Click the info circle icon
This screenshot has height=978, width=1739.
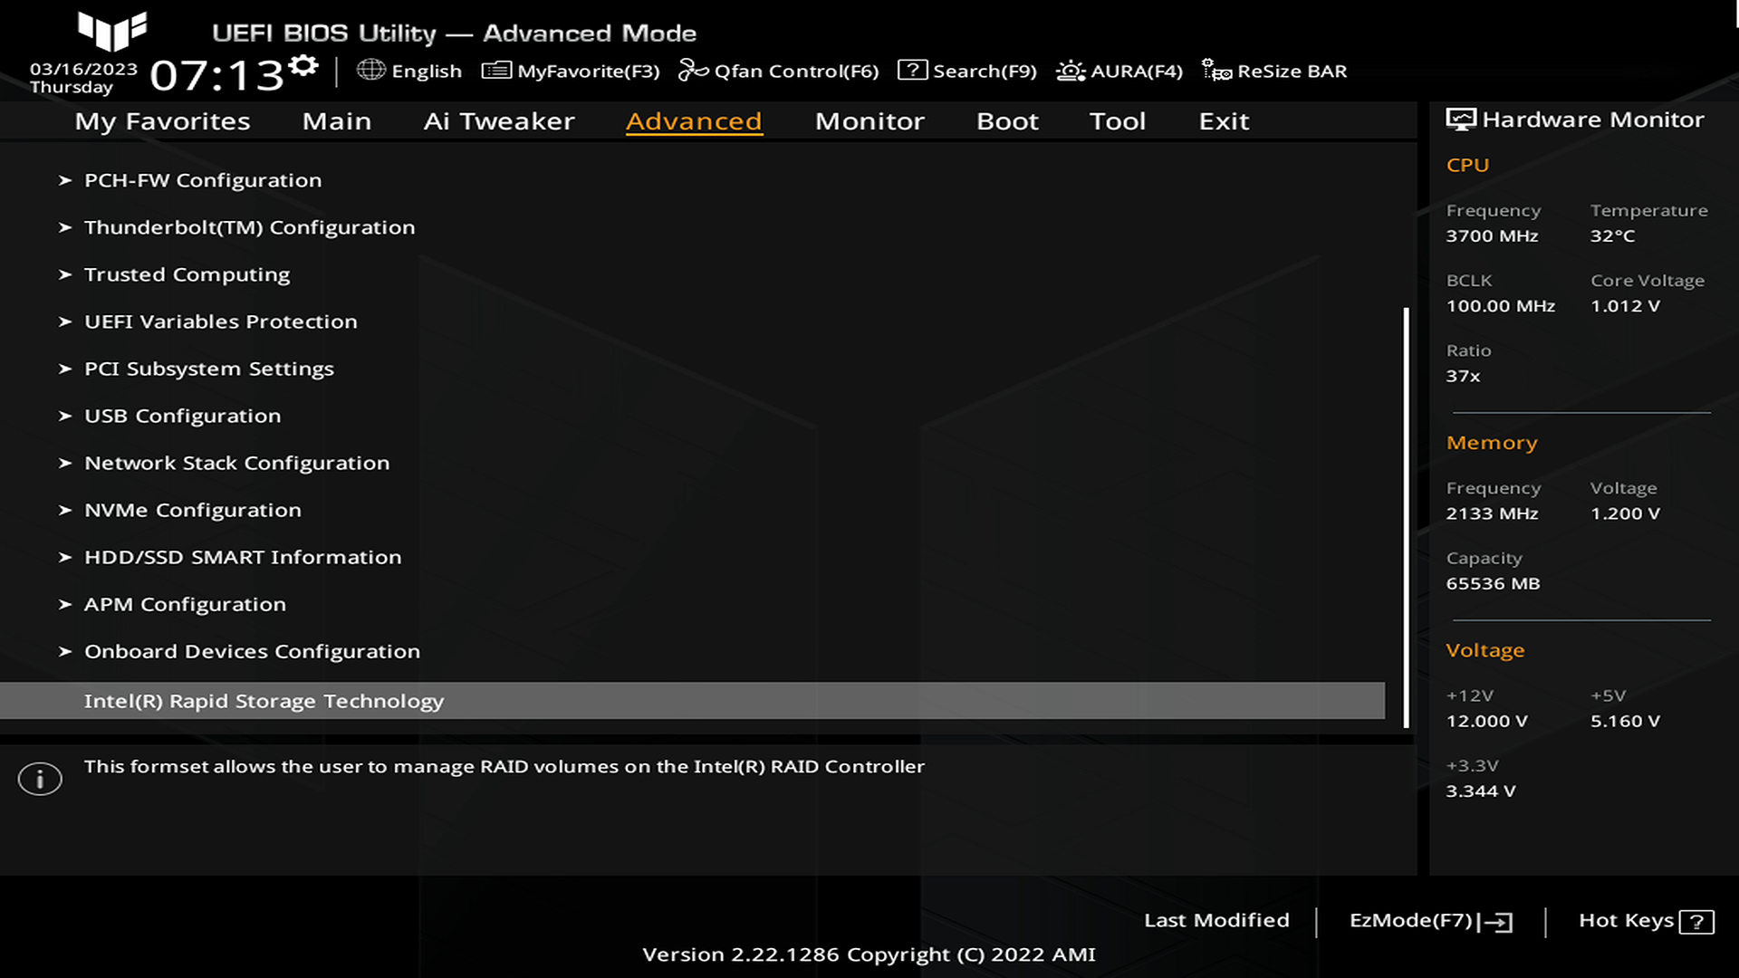[x=40, y=779]
